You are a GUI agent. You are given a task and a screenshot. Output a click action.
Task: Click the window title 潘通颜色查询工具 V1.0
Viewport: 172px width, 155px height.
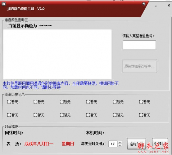(x=26, y=9)
